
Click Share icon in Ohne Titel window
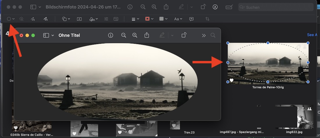pyautogui.click(x=147, y=35)
